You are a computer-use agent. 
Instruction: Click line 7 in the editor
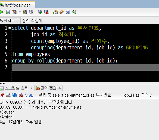pos(85,67)
